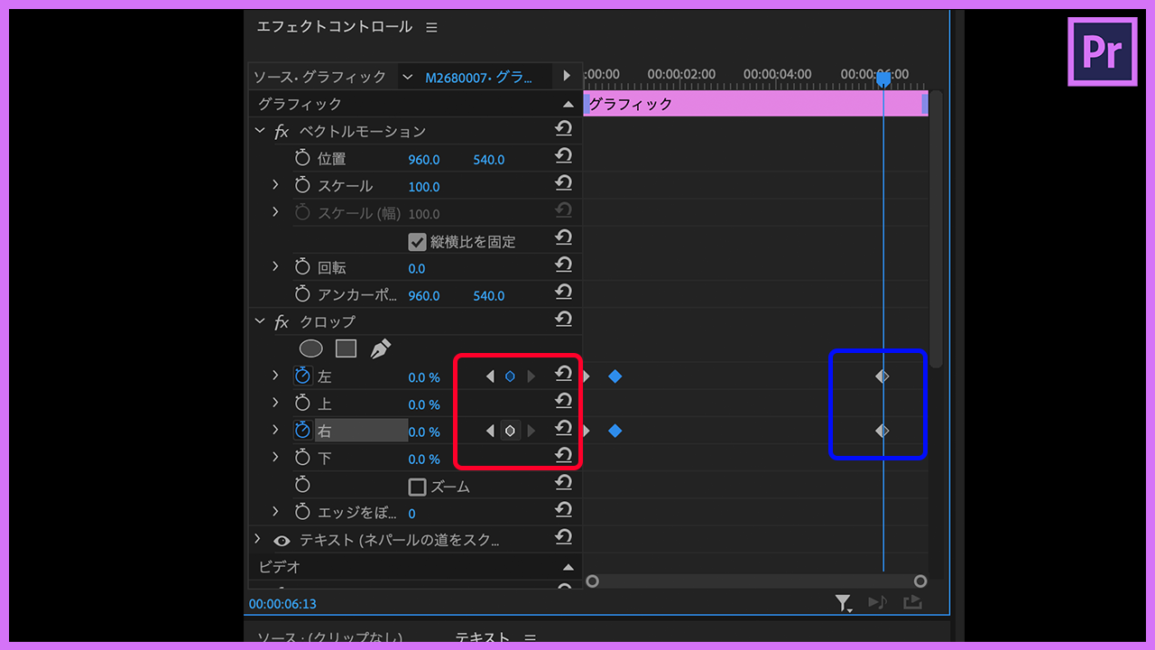
Task: Hide the テキスト layer with eye icon
Action: [282, 541]
